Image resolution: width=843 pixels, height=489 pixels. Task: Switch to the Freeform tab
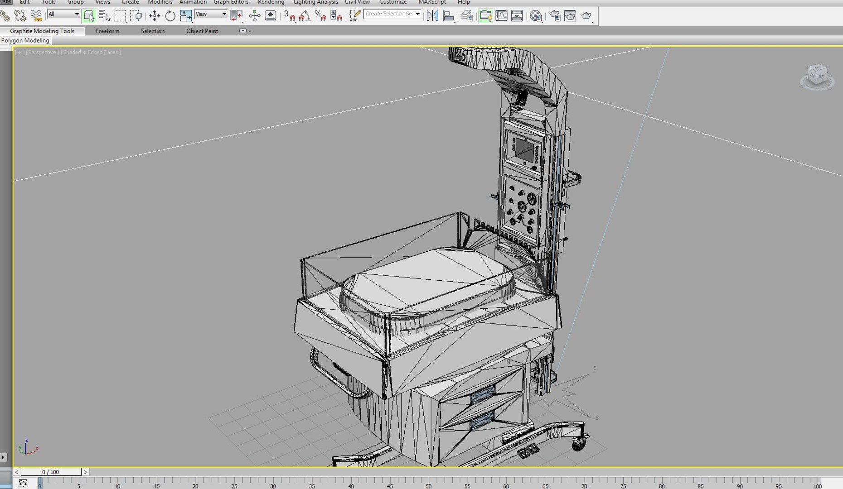tap(107, 31)
